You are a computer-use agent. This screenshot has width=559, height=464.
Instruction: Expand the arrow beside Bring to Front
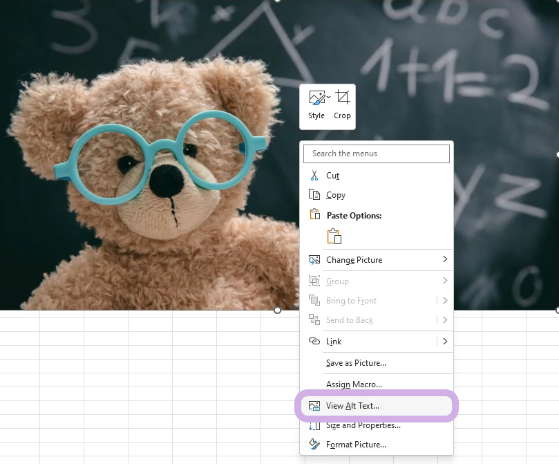(x=444, y=301)
